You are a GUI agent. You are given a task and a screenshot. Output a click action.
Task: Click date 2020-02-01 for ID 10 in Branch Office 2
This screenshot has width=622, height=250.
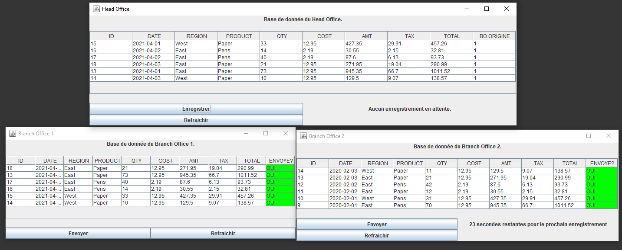[x=345, y=199]
